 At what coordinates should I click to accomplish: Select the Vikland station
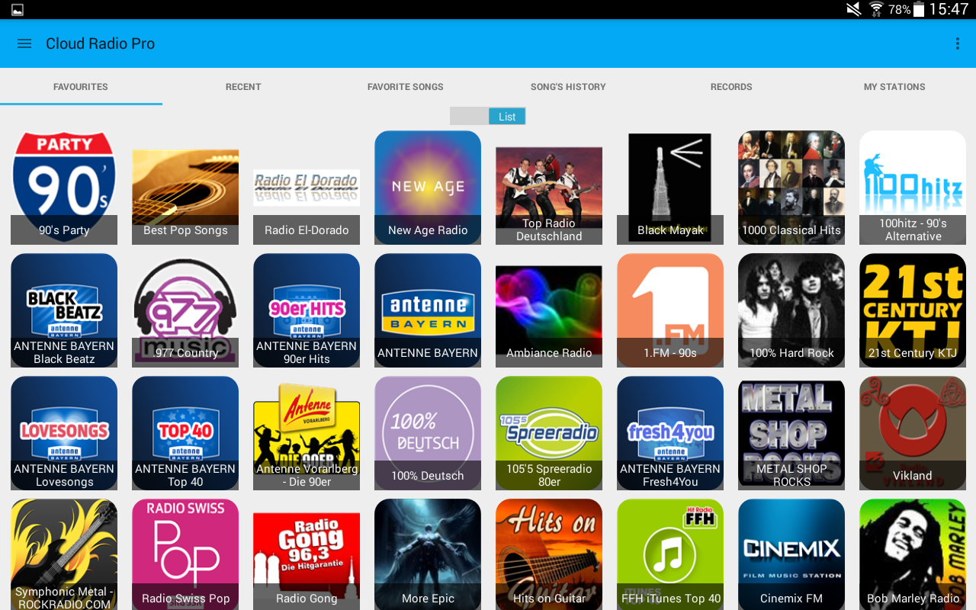tap(913, 433)
